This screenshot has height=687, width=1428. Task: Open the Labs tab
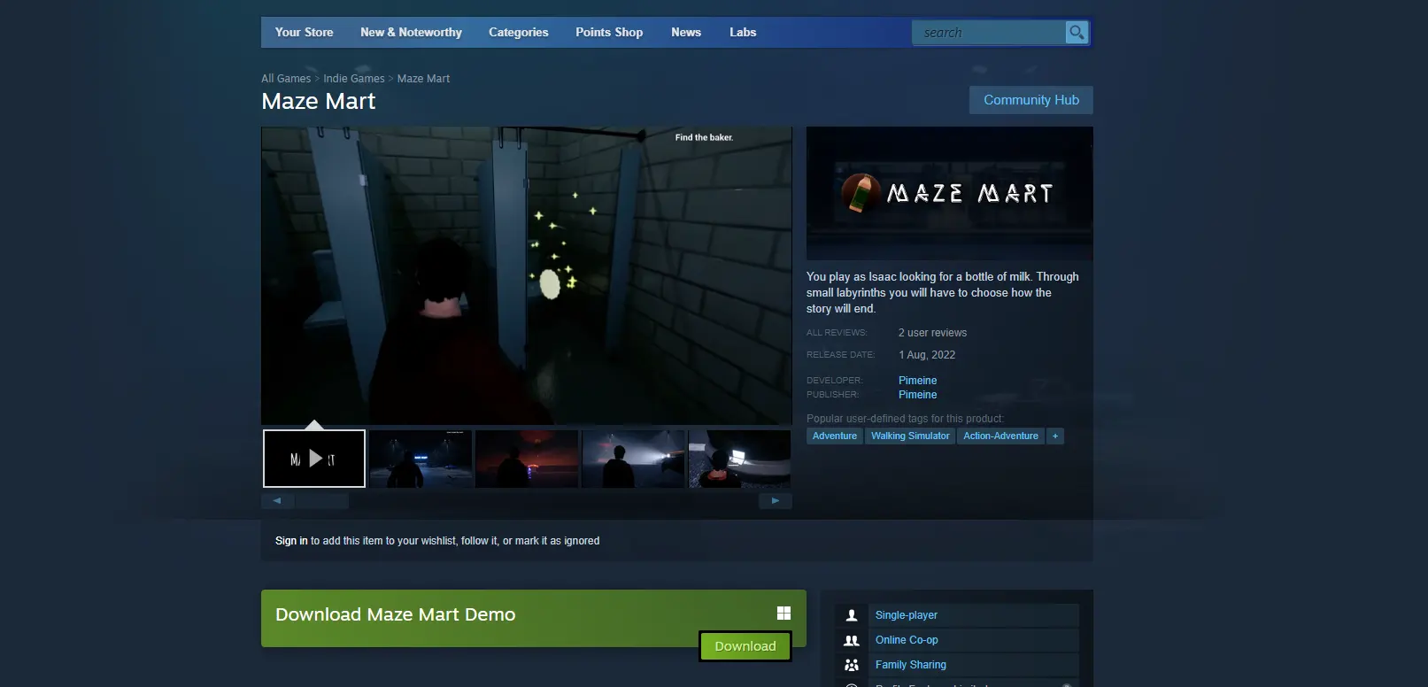coord(743,32)
